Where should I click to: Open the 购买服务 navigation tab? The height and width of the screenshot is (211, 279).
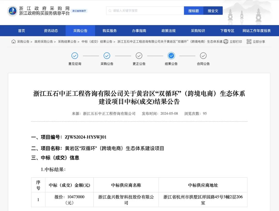[110, 30]
